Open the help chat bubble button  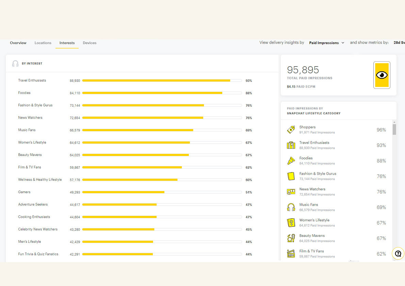398,254
